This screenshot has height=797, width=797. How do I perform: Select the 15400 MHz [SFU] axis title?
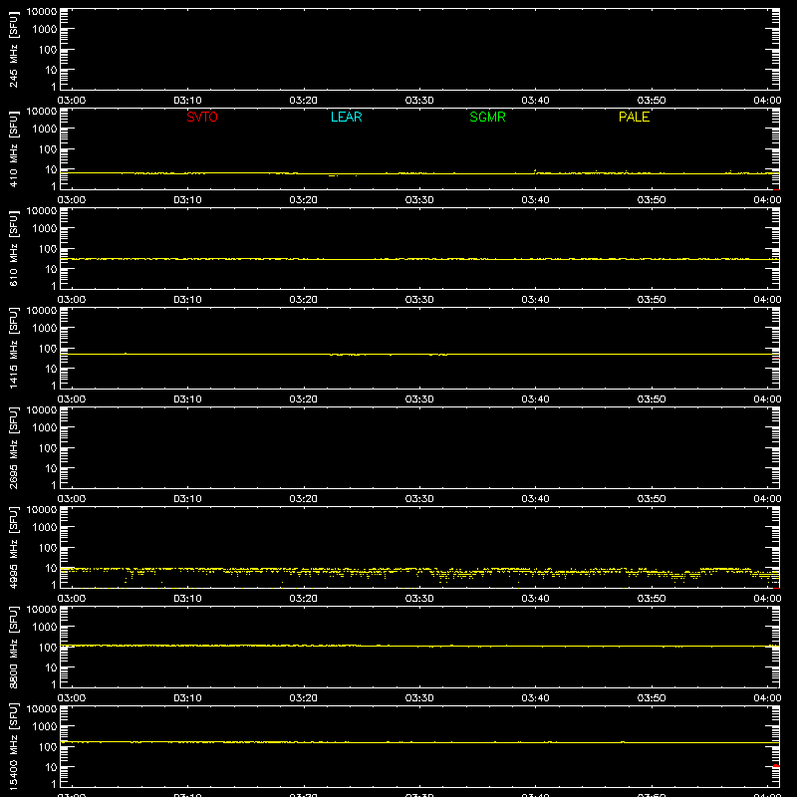tap(14, 746)
